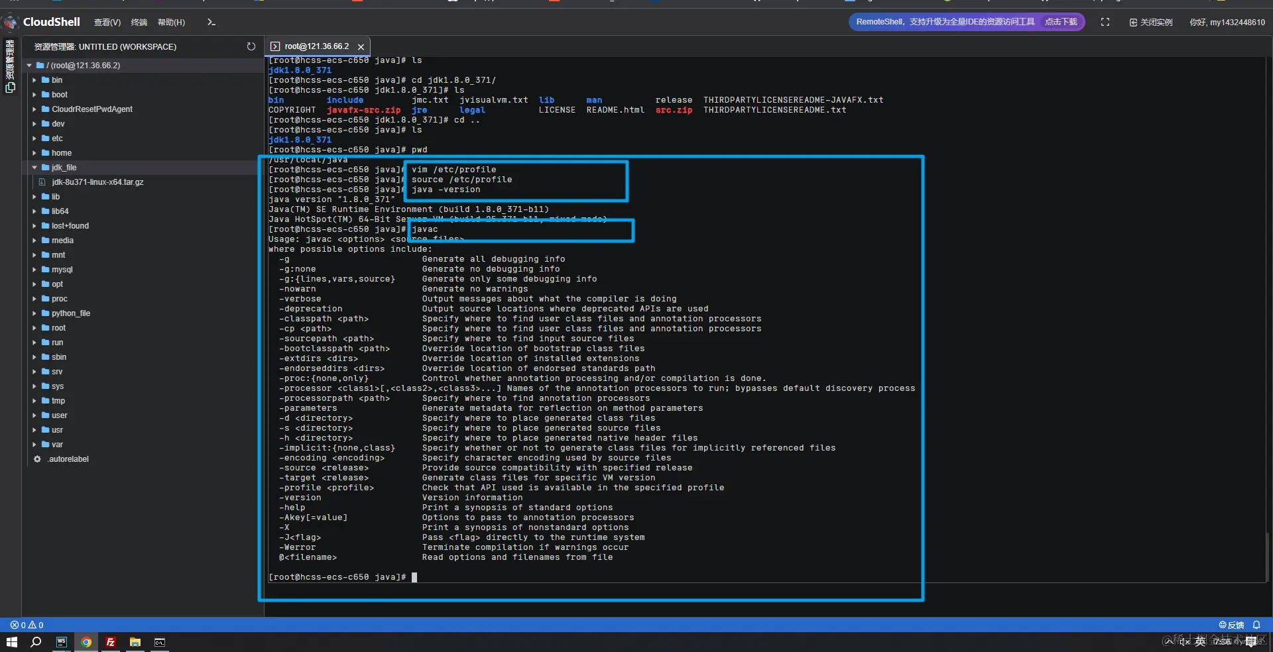Image resolution: width=1273 pixels, height=652 pixels.
Task: Open a new terminal with the ">_" icon
Action: point(211,22)
